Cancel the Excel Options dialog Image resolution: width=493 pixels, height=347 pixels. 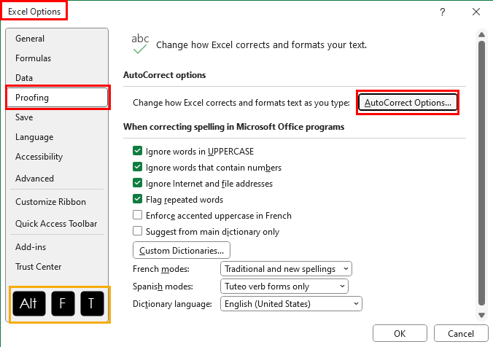[461, 333]
